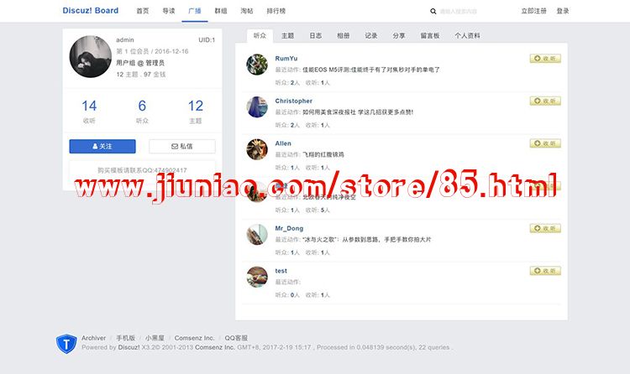
Task: Open admin's profile avatar
Action: [x=91, y=56]
